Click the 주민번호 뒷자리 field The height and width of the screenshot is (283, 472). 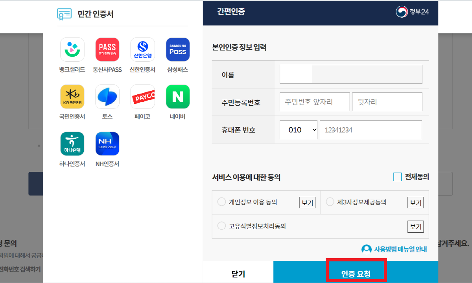[387, 102]
